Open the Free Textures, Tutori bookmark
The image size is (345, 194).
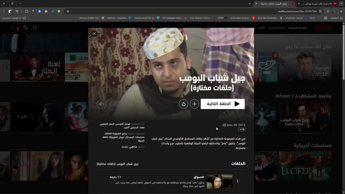[x=202, y=18]
